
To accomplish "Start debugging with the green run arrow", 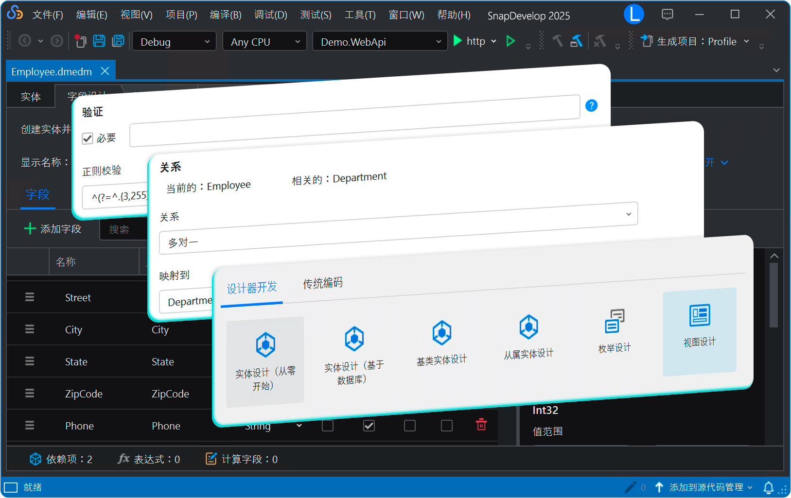I will [x=457, y=41].
